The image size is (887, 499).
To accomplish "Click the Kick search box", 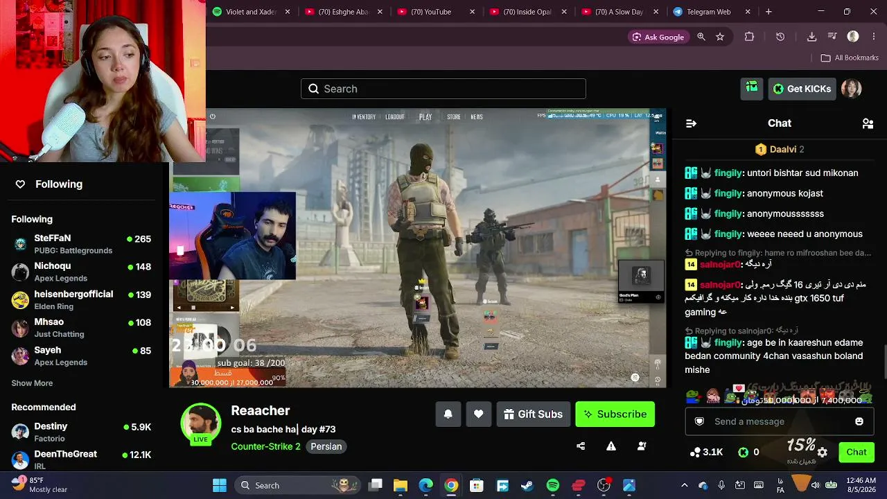I will (443, 89).
